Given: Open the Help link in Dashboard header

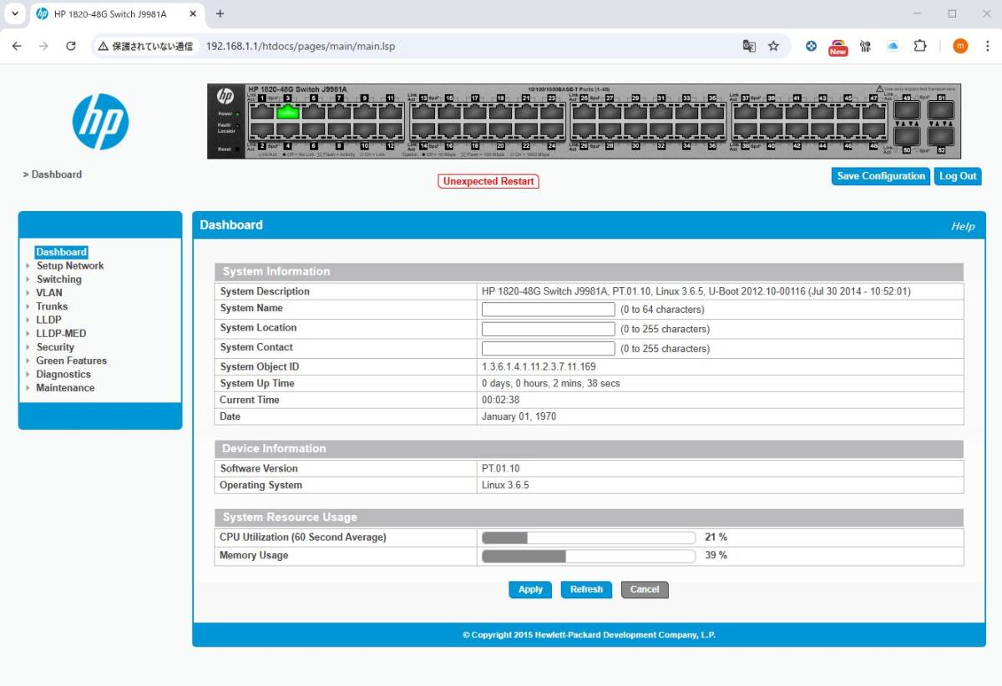Looking at the screenshot, I should (963, 226).
